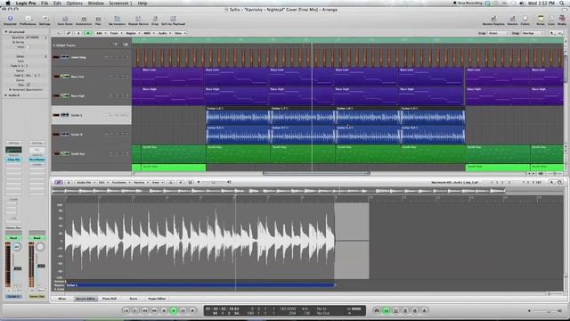Click the Forward transport button

[154, 310]
